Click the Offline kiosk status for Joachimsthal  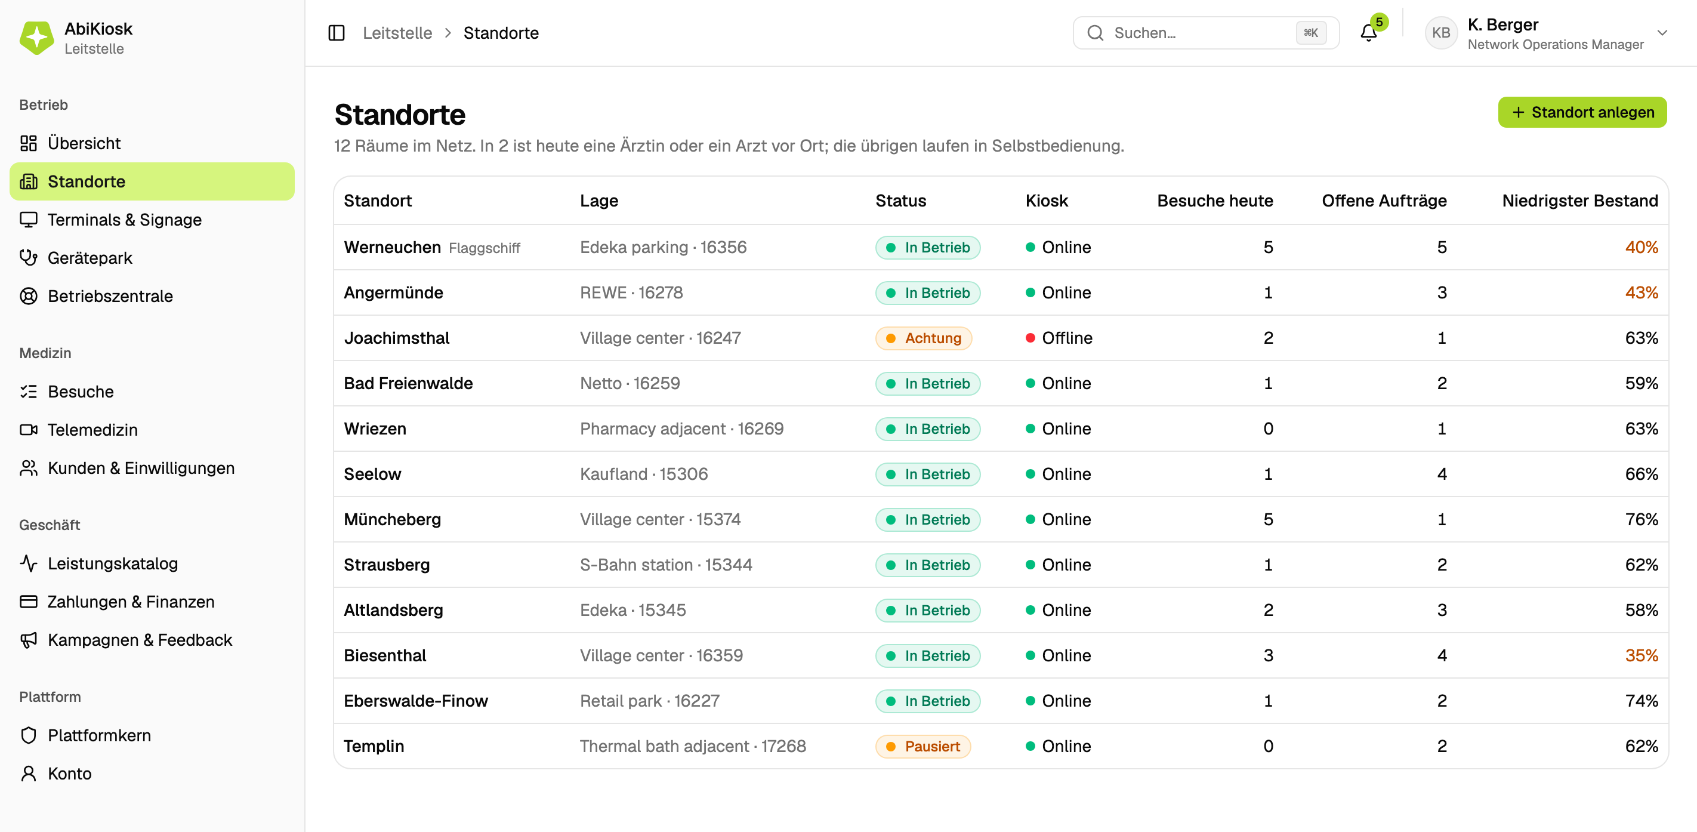(1059, 338)
